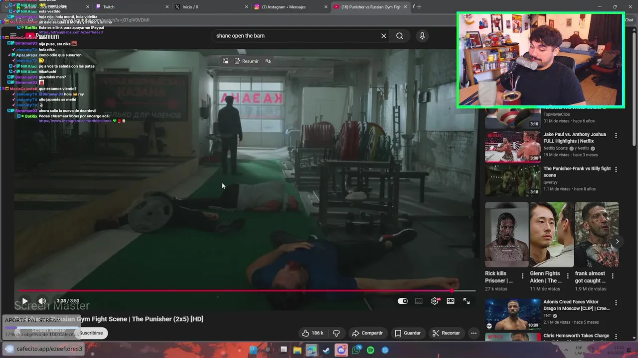Dislike the Punisher video
Screen dimensions: 638x358
(336, 333)
